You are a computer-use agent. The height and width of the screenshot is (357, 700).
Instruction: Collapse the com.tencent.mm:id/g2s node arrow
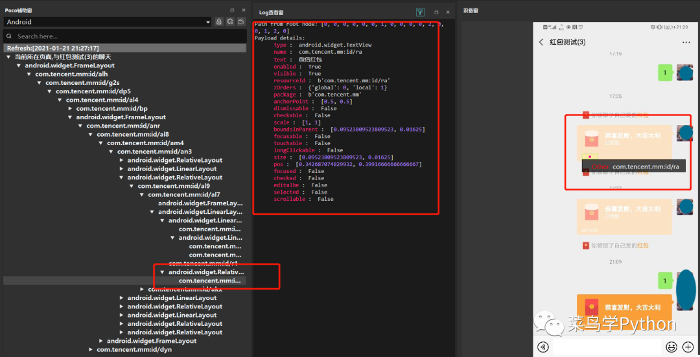40,83
